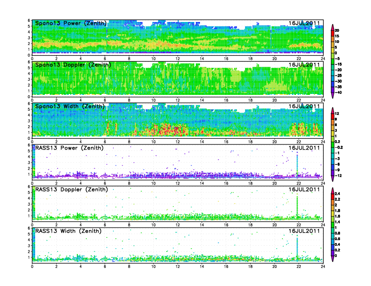Click the "2.2" label on the bottom colorbar
This screenshot has width=371, height=286.
tap(338, 200)
